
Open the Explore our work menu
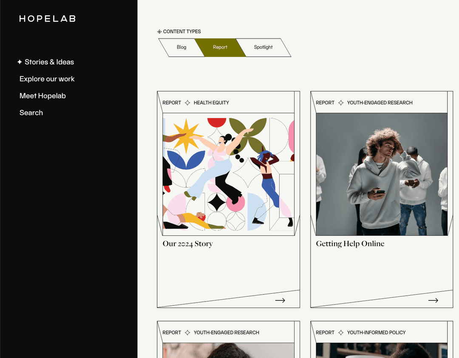(x=47, y=79)
